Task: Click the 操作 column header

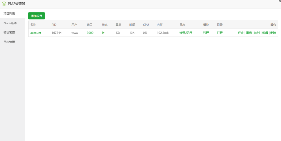Action: 273,25
